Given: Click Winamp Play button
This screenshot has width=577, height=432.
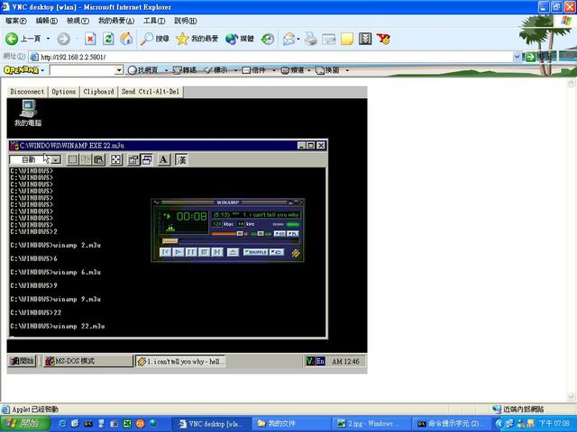Looking at the screenshot, I should pyautogui.click(x=179, y=252).
